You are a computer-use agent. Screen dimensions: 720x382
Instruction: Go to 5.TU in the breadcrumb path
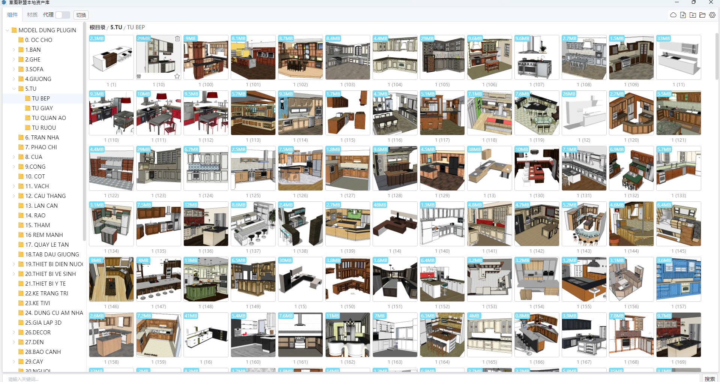(116, 27)
